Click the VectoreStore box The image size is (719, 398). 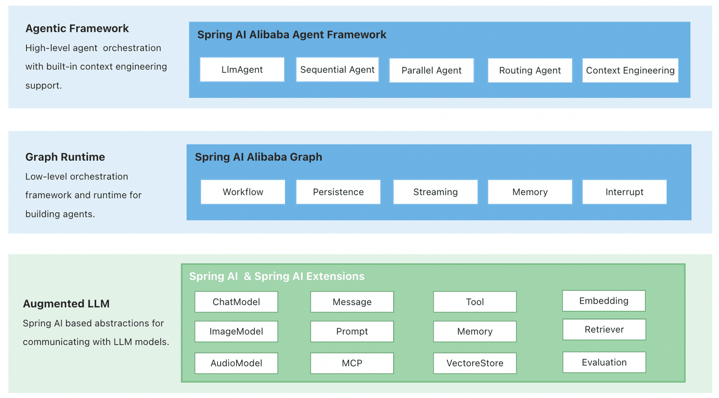(x=475, y=363)
